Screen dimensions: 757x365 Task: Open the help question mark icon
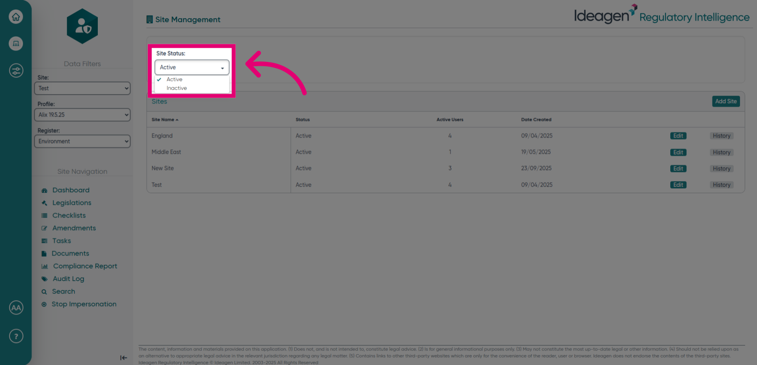coord(16,336)
